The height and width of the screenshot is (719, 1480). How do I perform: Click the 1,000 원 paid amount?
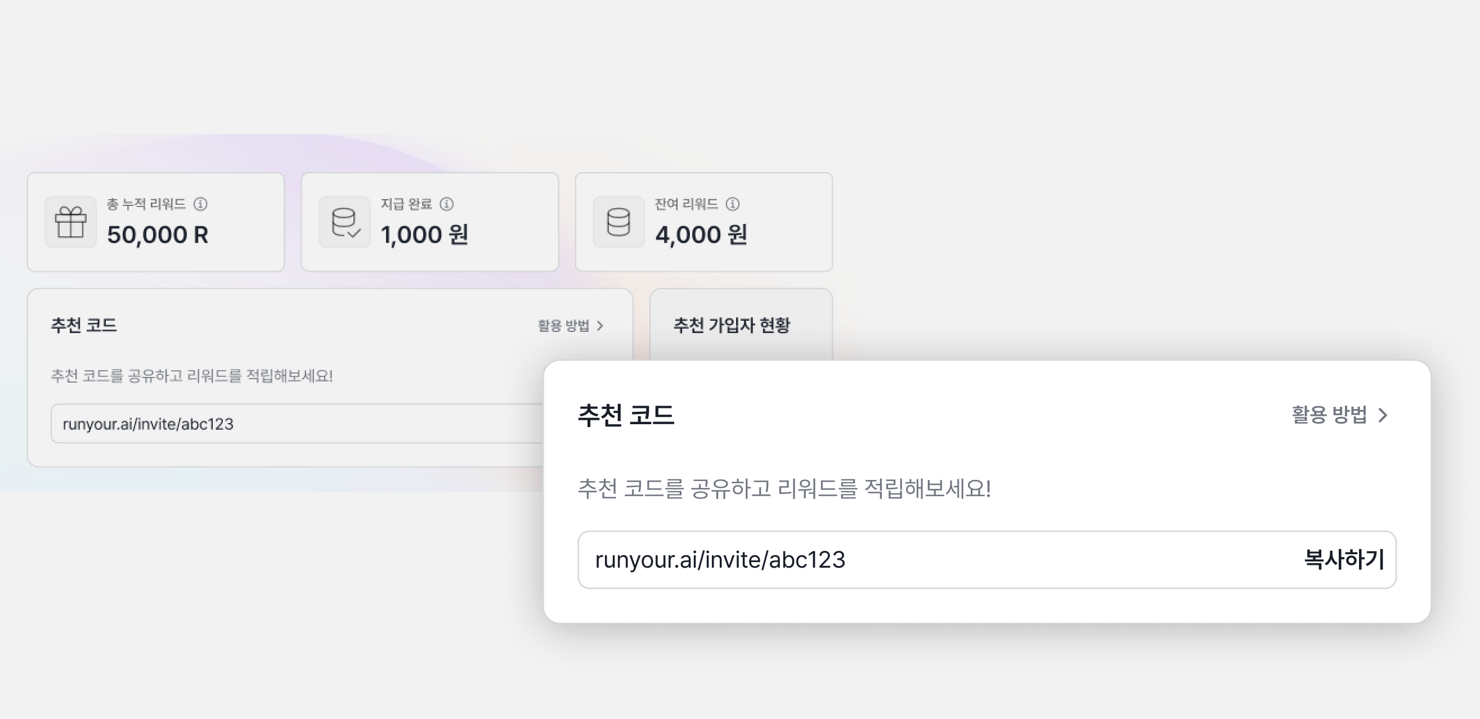pyautogui.click(x=424, y=234)
